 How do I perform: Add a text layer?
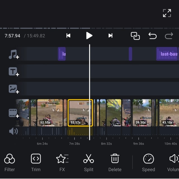coord(14,72)
